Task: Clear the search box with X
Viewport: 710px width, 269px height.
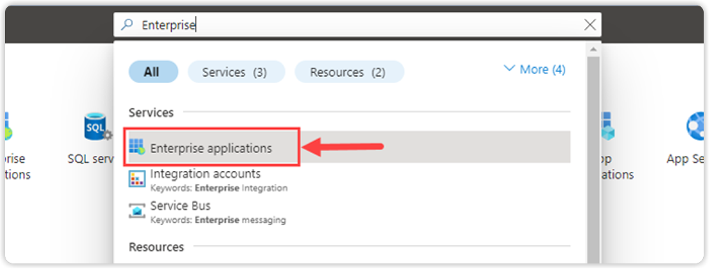Action: (590, 25)
